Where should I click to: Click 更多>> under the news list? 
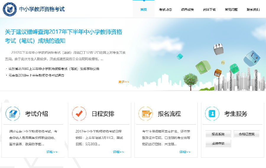pyautogui.click(x=124, y=82)
